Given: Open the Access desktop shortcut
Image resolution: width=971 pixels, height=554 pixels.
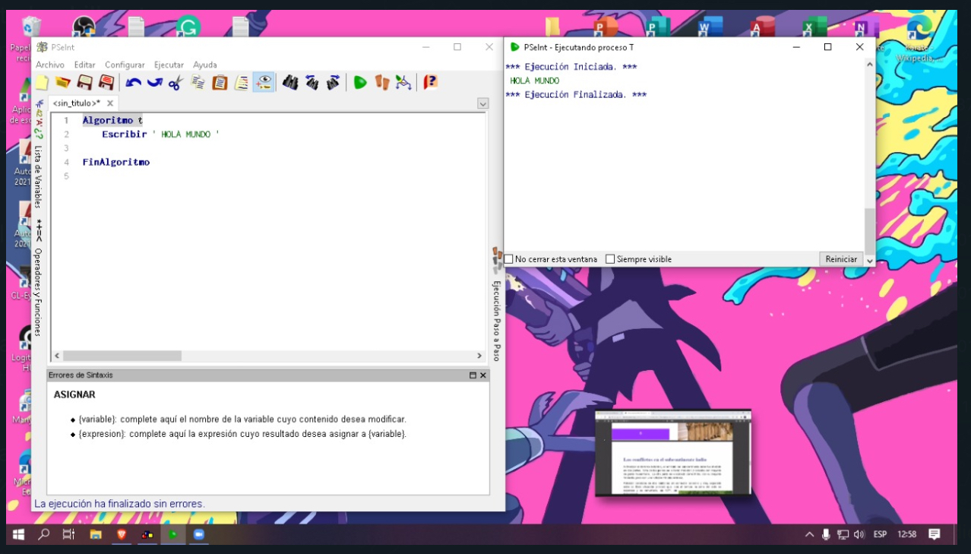Looking at the screenshot, I should [761, 27].
